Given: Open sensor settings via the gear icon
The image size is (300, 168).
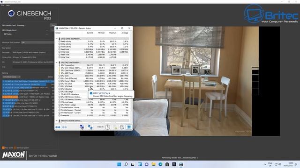Looking at the screenshot, I should pyautogui.click(x=122, y=127).
